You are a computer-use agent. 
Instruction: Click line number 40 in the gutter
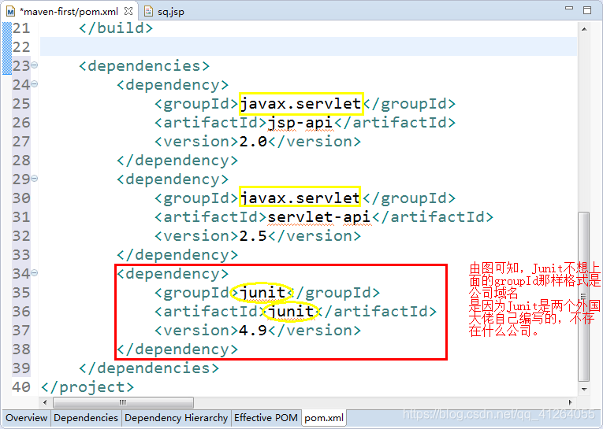tap(21, 387)
